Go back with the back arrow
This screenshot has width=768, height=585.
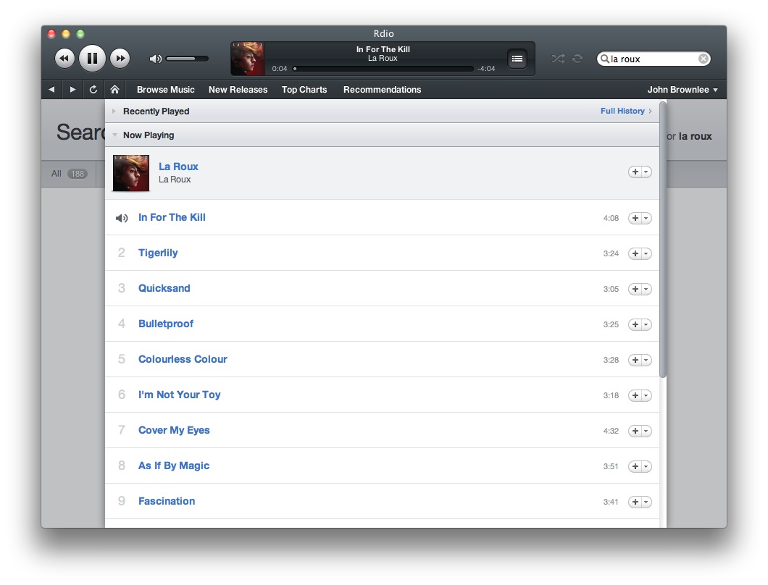(x=51, y=90)
